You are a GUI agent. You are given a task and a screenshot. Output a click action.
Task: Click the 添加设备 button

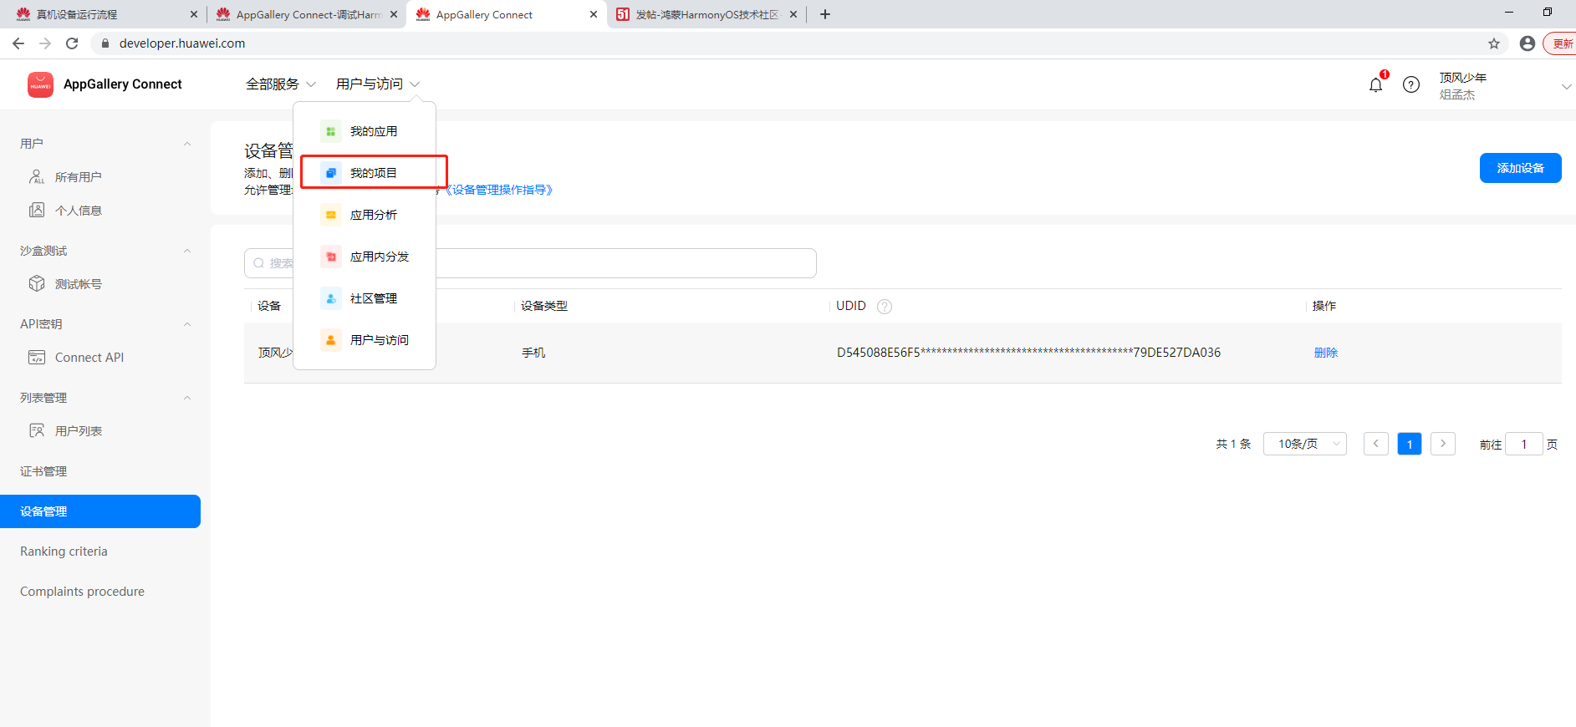[x=1520, y=168]
